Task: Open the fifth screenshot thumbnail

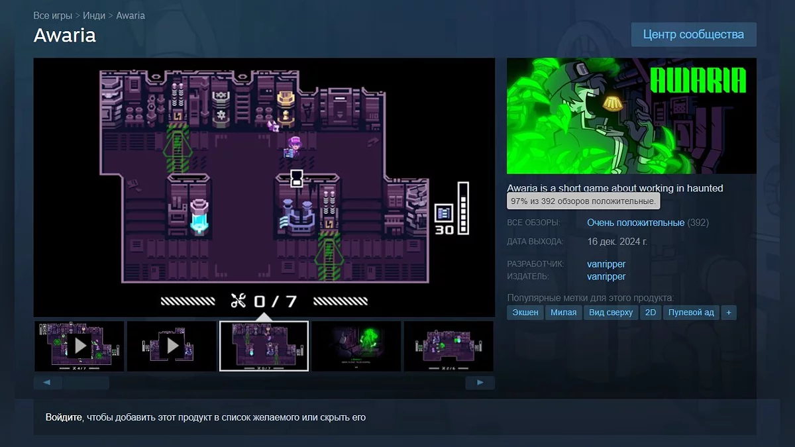Action: point(448,346)
